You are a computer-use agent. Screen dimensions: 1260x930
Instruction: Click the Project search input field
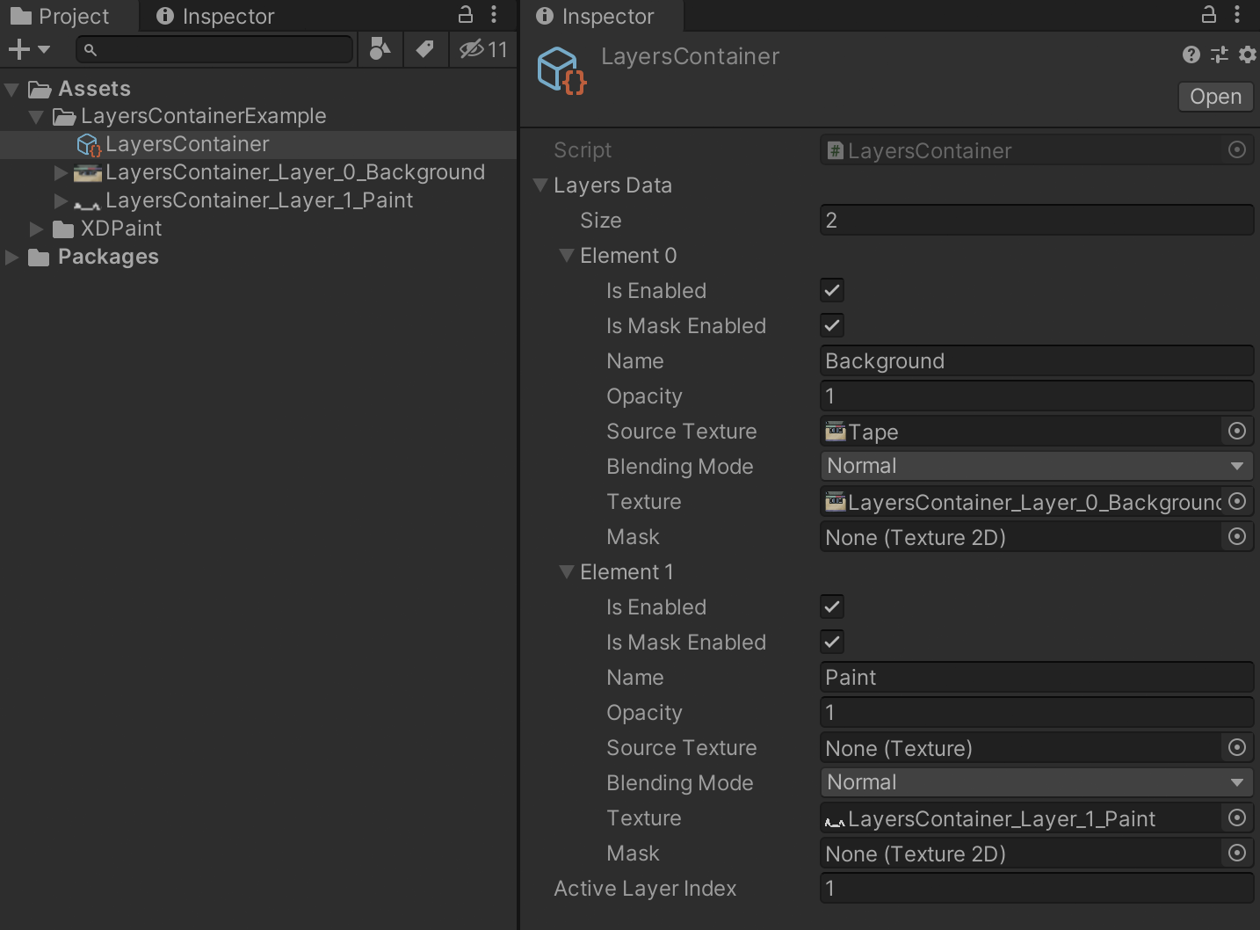214,50
